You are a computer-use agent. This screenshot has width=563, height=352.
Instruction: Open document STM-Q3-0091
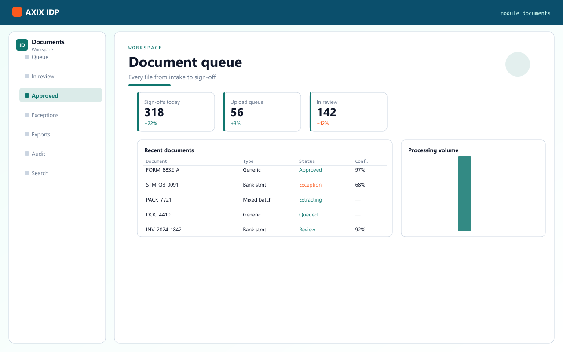(x=162, y=185)
